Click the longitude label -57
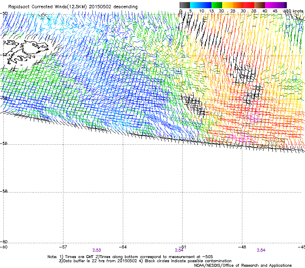Viewport: 305px width, 268px height. tap(63, 247)
